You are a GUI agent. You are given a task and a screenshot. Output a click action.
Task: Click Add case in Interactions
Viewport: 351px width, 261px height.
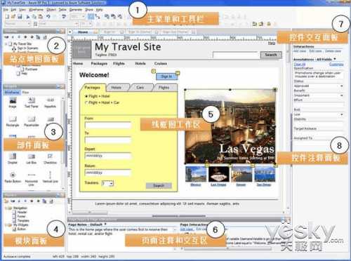[x=300, y=51]
